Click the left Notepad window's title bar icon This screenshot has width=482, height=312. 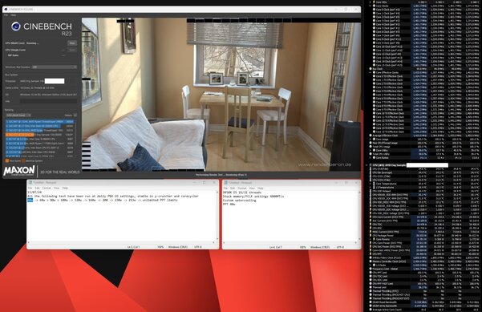(x=30, y=183)
